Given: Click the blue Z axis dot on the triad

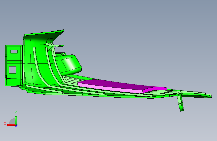Looking at the screenshot, I should pyautogui.click(x=16, y=125).
